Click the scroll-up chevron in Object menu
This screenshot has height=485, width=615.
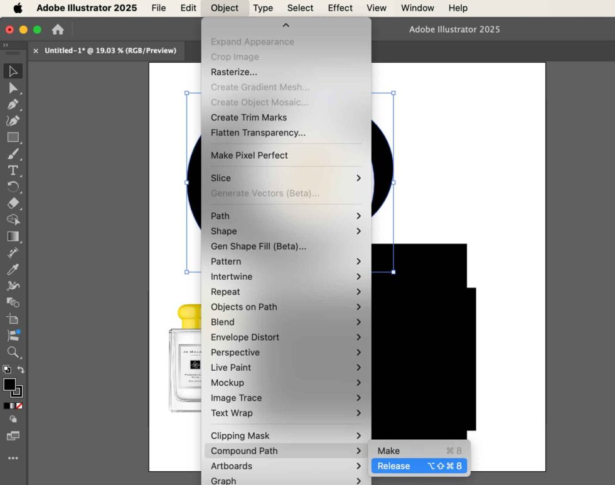[x=286, y=25]
